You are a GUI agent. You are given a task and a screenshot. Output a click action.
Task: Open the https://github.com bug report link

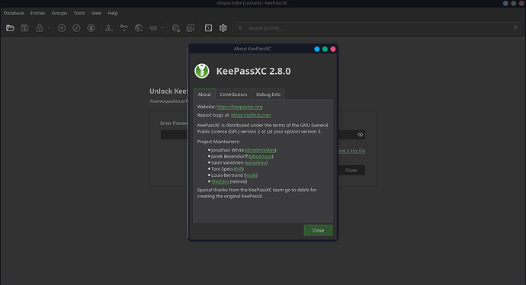pyautogui.click(x=251, y=115)
